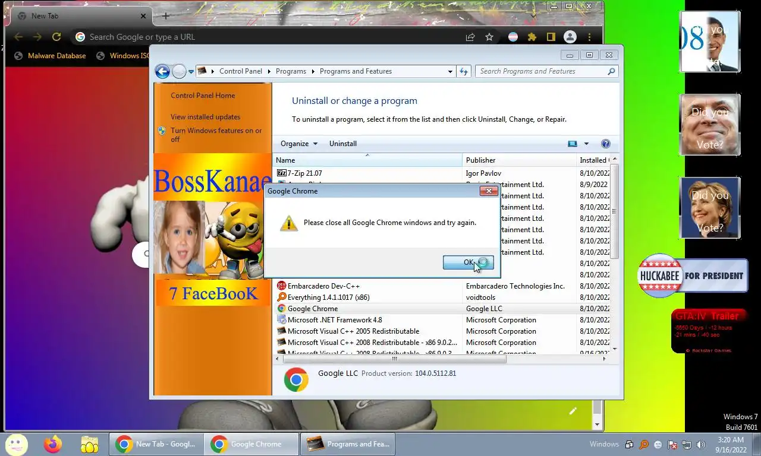Switch to Programs and Features taskbar button
Screen dimensions: 761x456
[x=348, y=444]
